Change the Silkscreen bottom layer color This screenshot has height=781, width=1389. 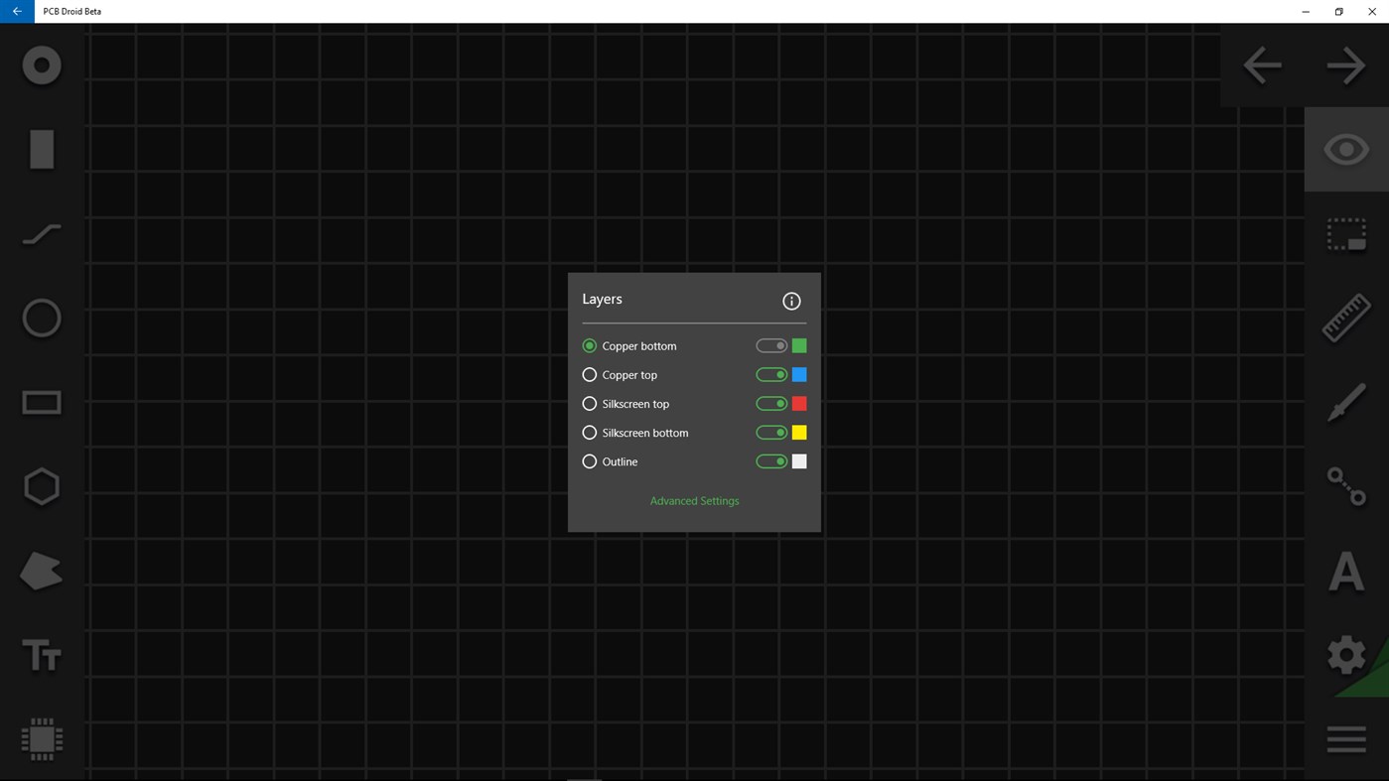pyautogui.click(x=799, y=432)
